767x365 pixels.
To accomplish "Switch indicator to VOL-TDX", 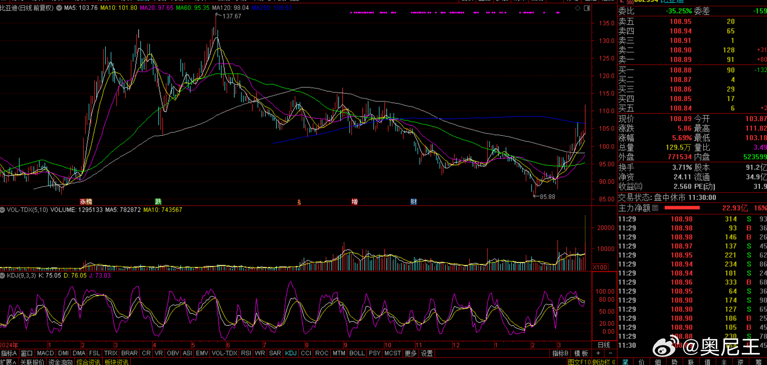I will [x=225, y=353].
